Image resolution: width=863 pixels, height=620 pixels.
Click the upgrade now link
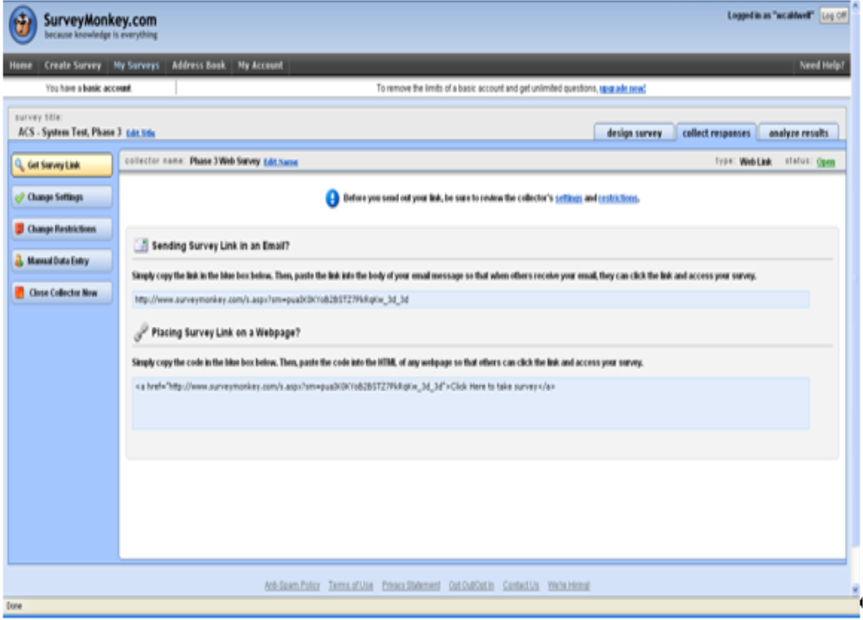[x=622, y=88]
